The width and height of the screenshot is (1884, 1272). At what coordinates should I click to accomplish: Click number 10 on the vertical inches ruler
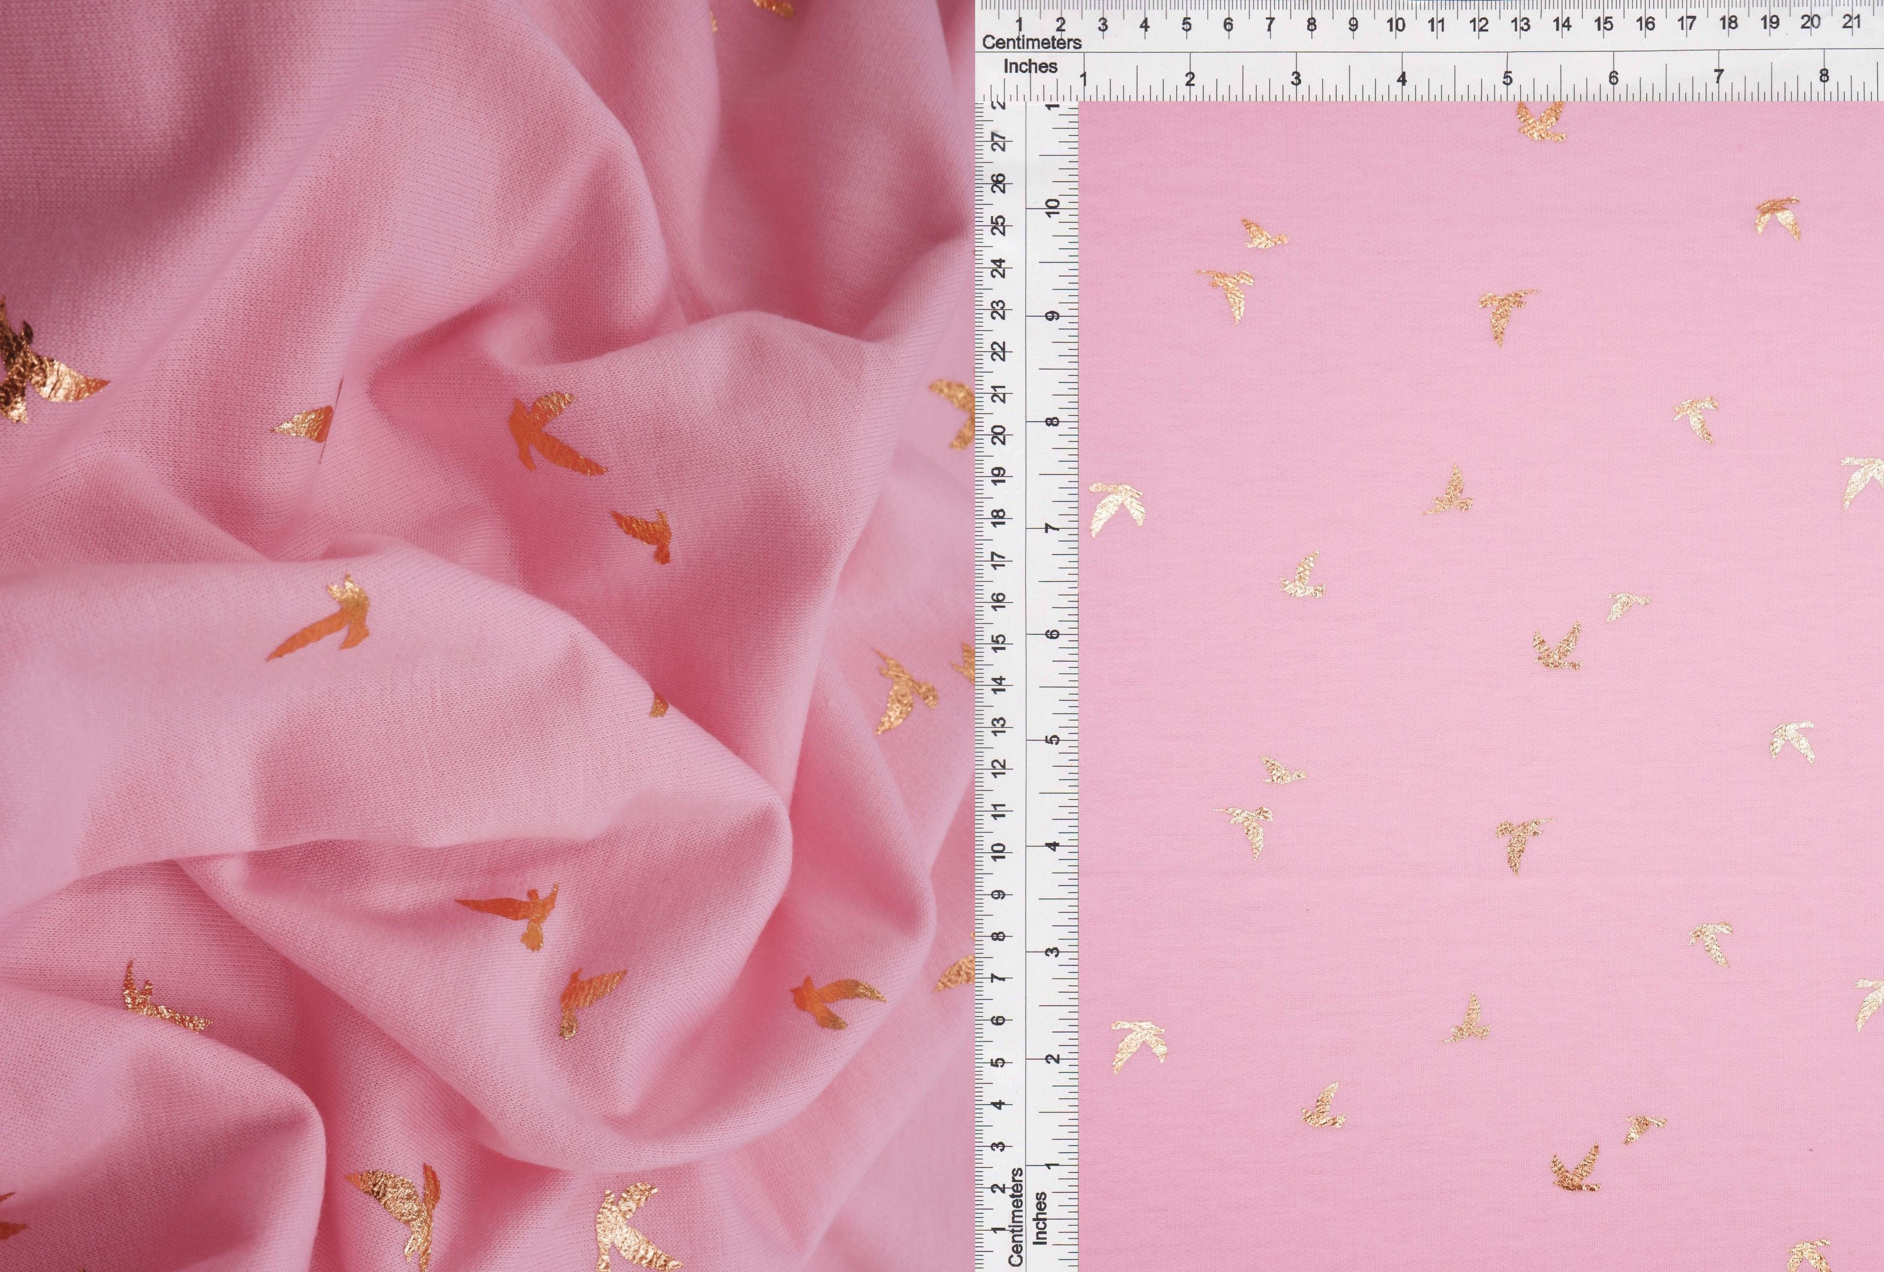tap(1052, 207)
